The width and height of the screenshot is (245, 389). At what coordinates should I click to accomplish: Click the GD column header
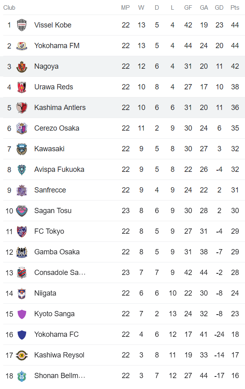(x=219, y=7)
